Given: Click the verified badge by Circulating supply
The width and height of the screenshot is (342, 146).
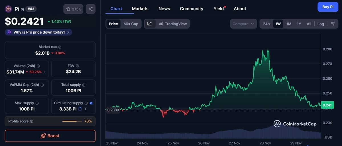Looking at the screenshot, I should coord(91,103).
